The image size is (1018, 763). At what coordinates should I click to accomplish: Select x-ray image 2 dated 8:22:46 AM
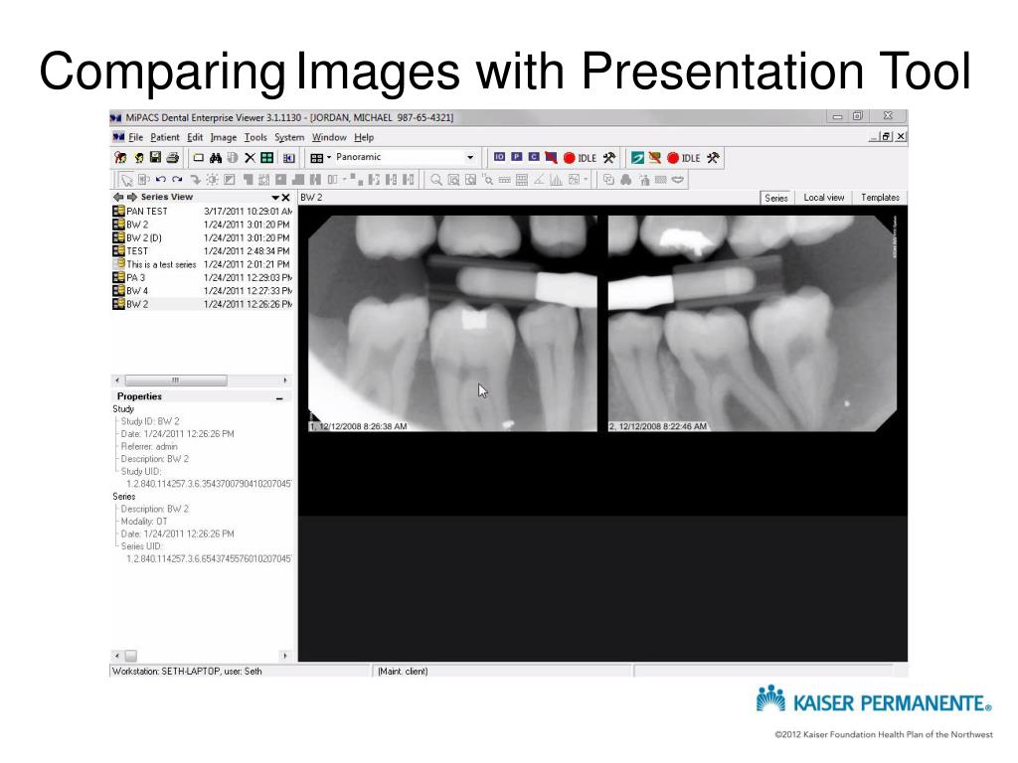click(x=753, y=324)
